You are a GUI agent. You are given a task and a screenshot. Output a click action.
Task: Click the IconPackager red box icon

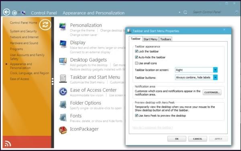point(63,130)
